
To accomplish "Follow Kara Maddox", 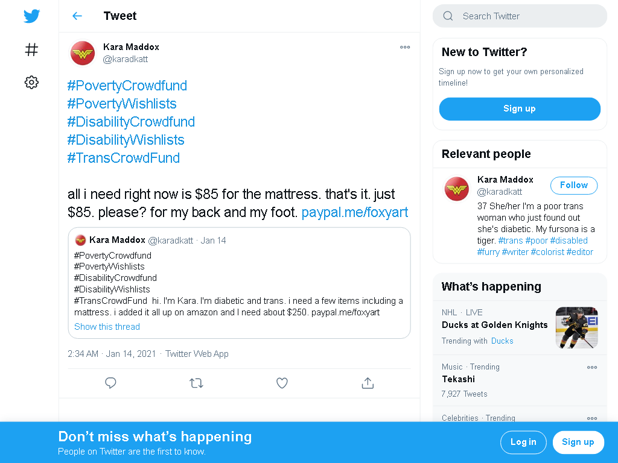I will pyautogui.click(x=574, y=186).
